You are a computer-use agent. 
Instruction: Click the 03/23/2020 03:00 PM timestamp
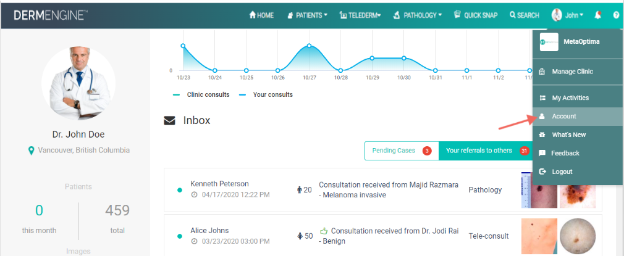click(235, 241)
